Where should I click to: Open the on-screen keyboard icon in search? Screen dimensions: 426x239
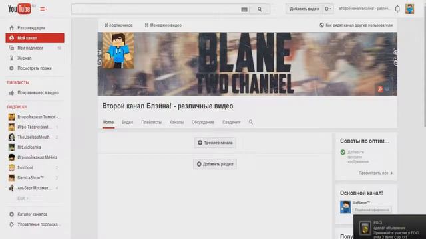click(244, 9)
